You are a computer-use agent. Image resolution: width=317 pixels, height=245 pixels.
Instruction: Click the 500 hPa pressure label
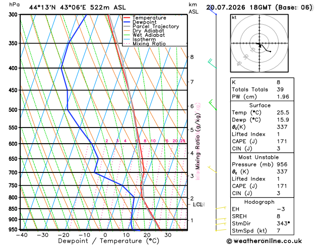(x=14, y=110)
